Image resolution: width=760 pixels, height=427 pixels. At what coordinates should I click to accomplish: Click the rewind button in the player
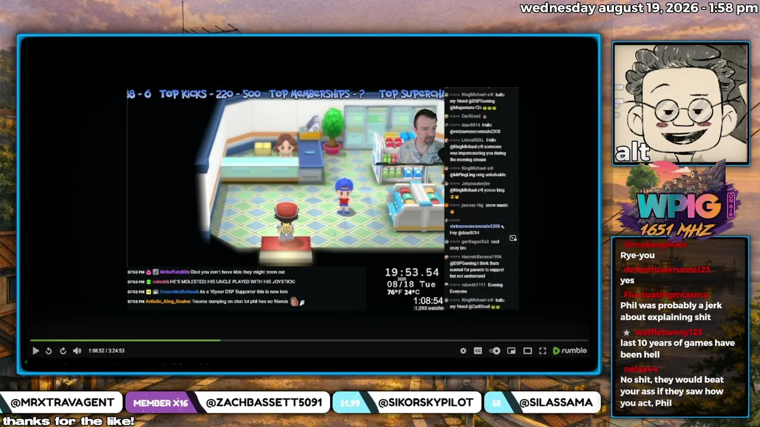[x=49, y=350]
